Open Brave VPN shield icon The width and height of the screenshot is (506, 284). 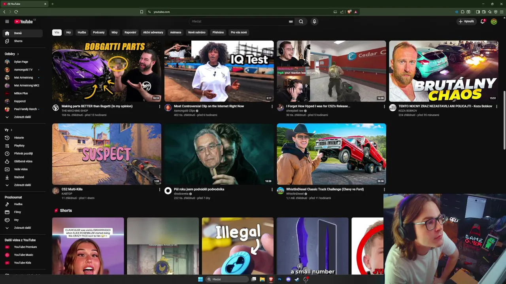click(496, 12)
